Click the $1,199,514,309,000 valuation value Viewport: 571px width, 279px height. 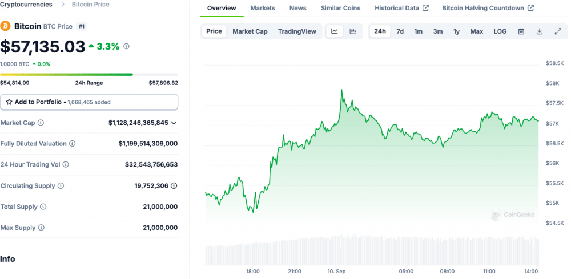(148, 144)
